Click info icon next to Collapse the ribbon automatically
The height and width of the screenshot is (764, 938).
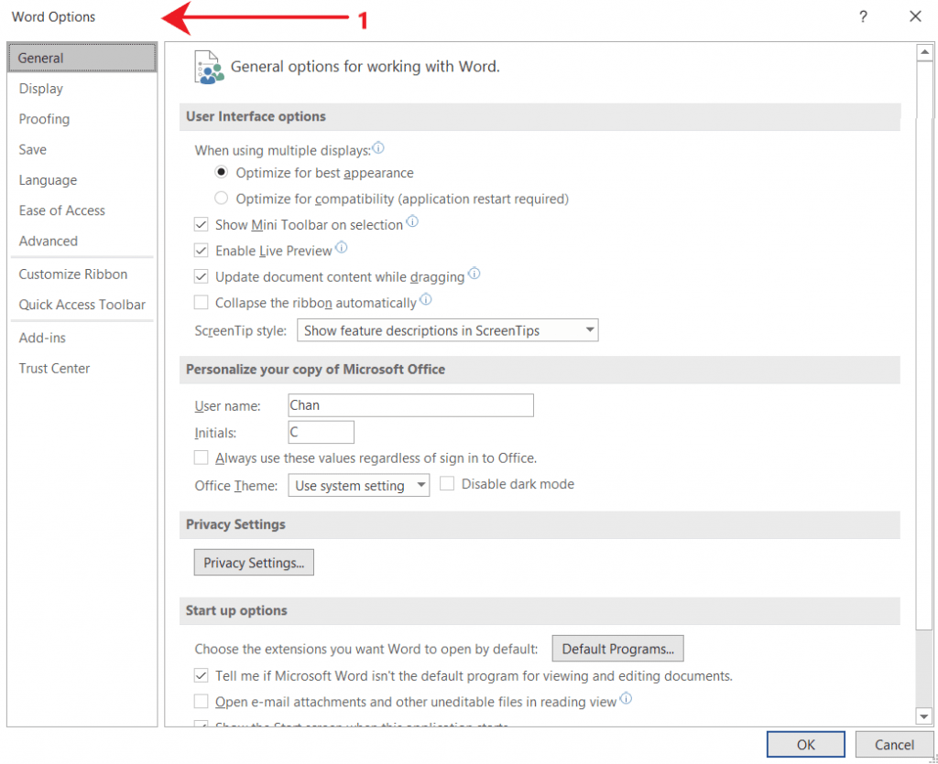point(425,299)
